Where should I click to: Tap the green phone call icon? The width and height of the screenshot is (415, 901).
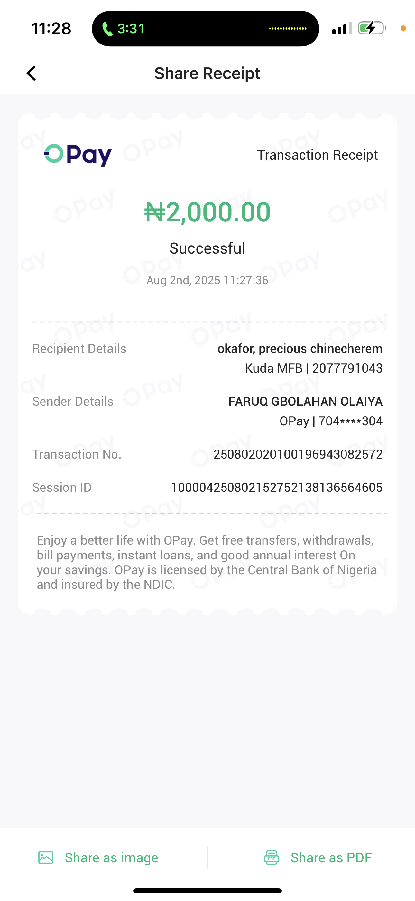[107, 29]
